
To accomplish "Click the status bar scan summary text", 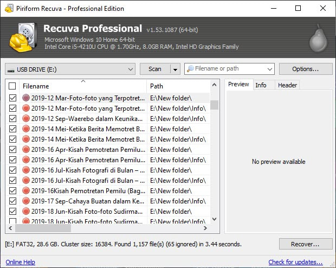I will click(x=123, y=244).
